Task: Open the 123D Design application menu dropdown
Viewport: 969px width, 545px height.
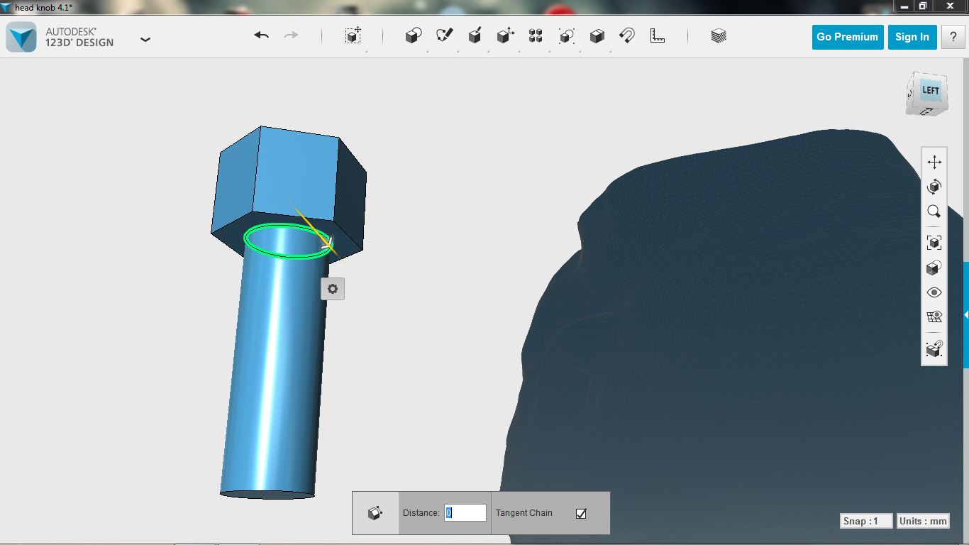Action: pos(145,40)
